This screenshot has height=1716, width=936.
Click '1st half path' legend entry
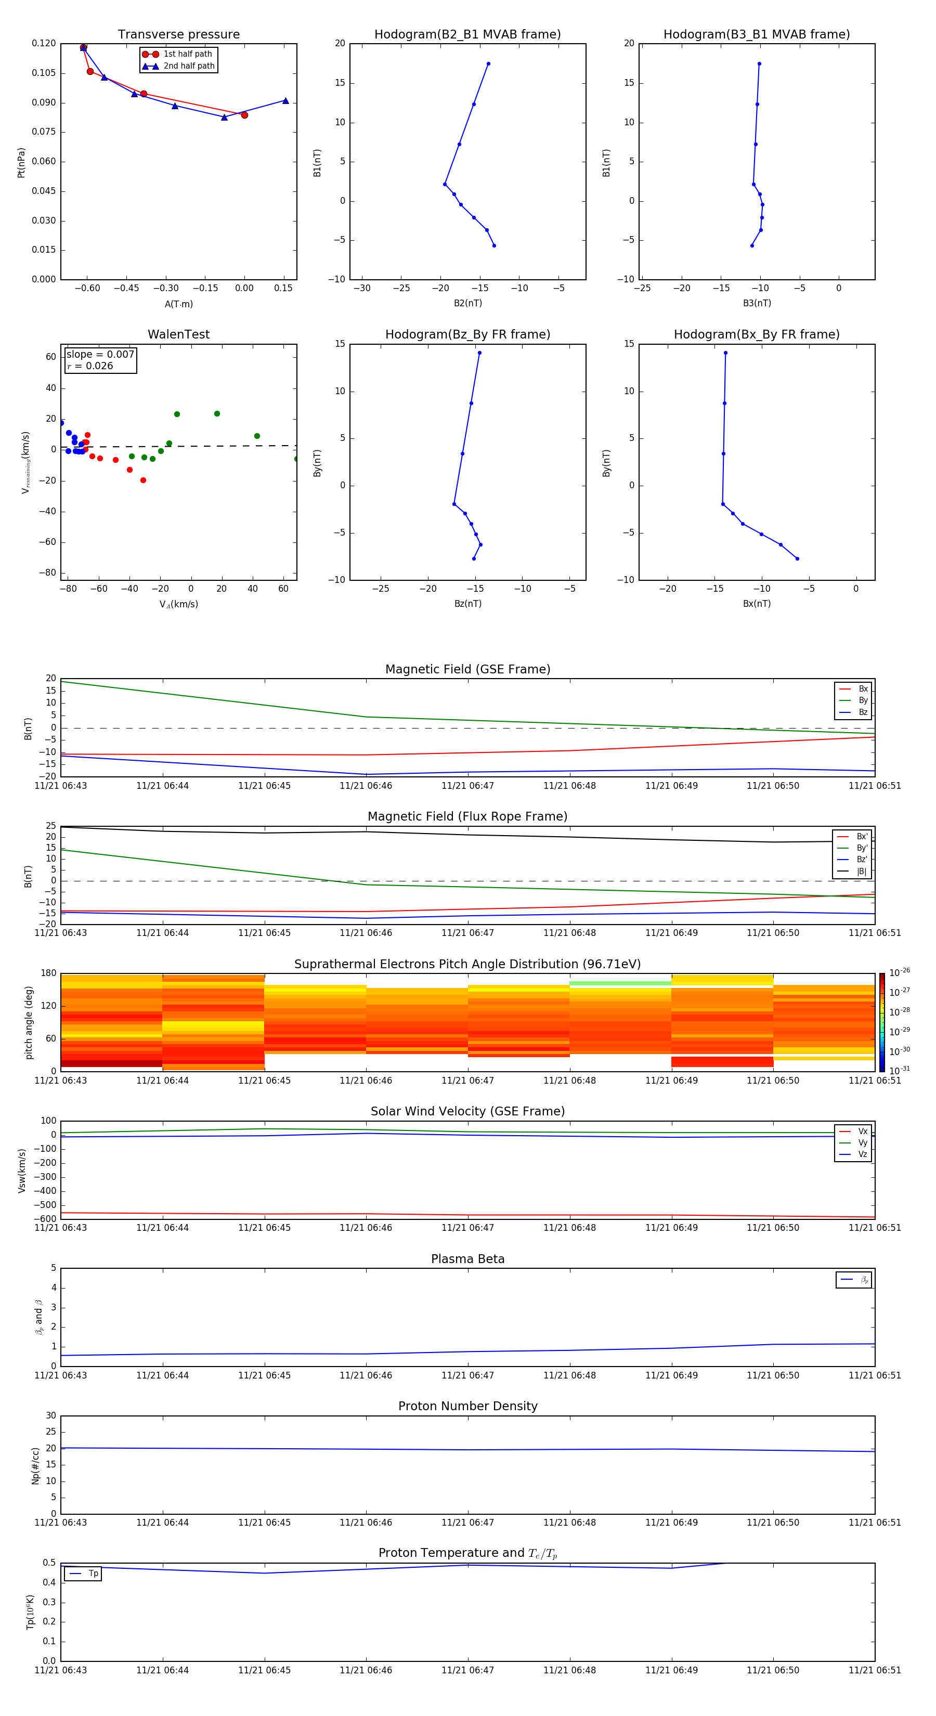(x=178, y=54)
